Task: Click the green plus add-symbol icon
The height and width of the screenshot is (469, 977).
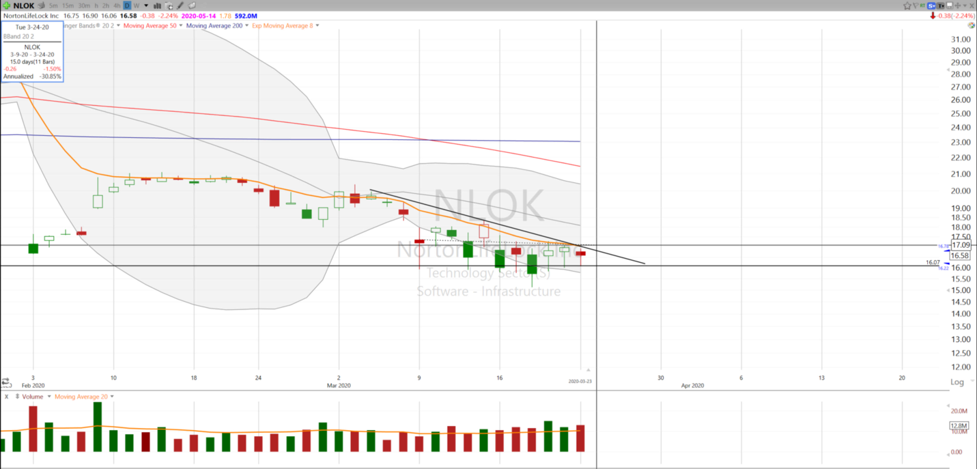Action: [x=6, y=5]
